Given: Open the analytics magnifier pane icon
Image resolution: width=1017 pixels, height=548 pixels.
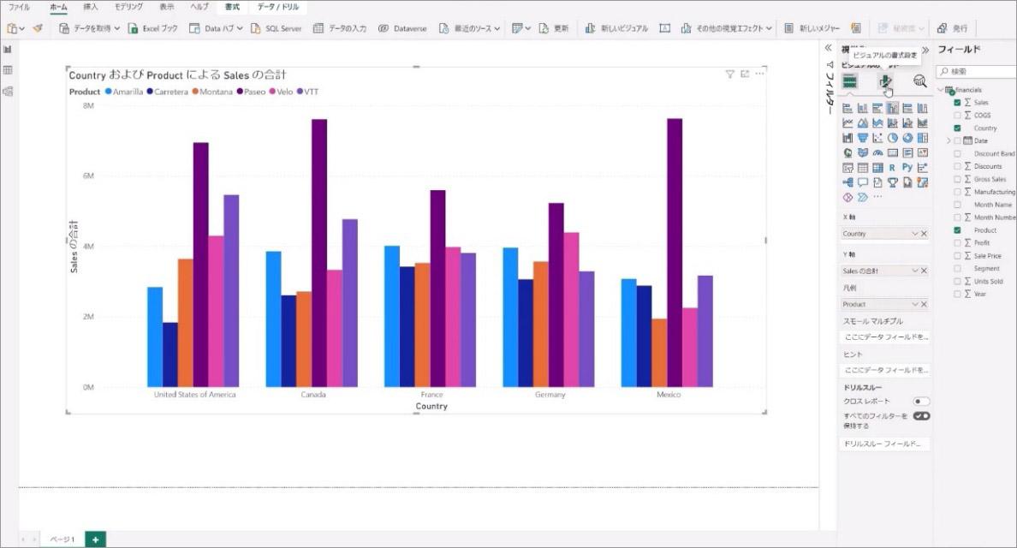Looking at the screenshot, I should [x=920, y=83].
